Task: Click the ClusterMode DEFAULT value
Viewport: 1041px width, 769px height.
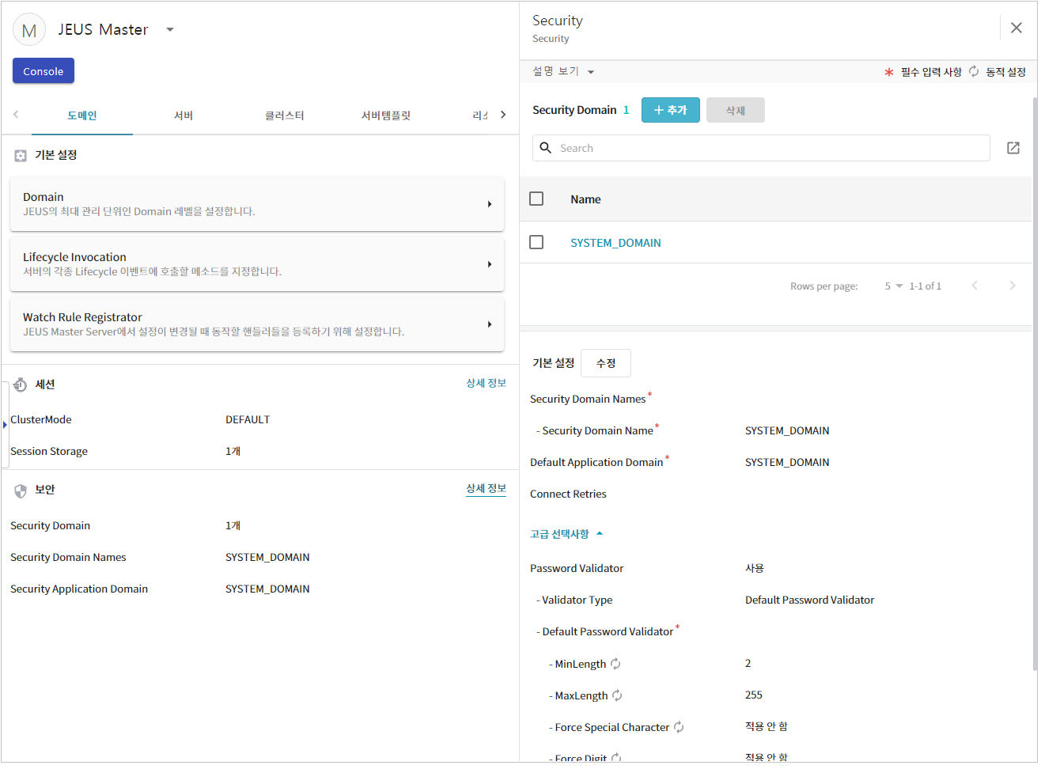Action: (248, 419)
